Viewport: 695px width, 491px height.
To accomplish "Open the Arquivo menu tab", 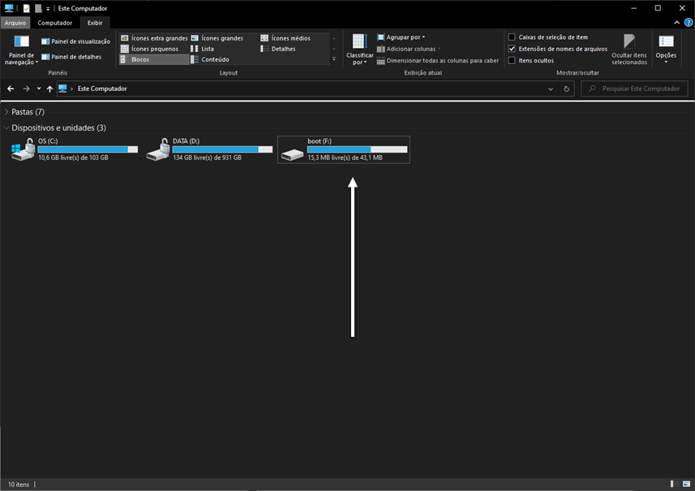I will 15,23.
